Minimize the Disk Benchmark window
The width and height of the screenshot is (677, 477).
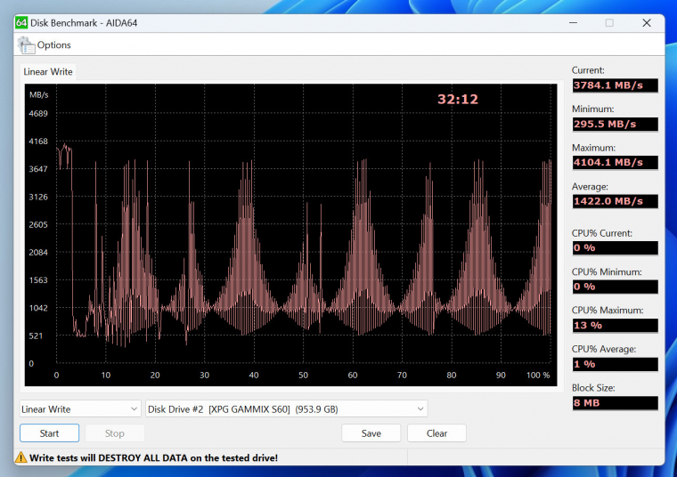point(573,23)
